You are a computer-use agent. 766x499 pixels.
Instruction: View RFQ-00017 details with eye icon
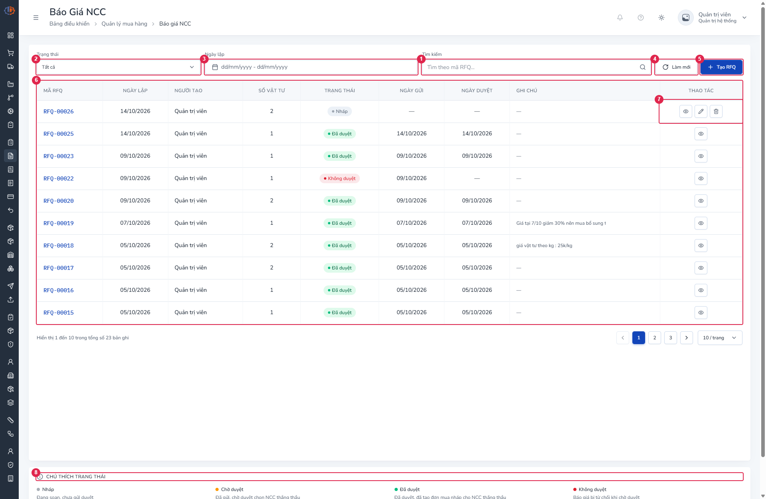tap(701, 268)
